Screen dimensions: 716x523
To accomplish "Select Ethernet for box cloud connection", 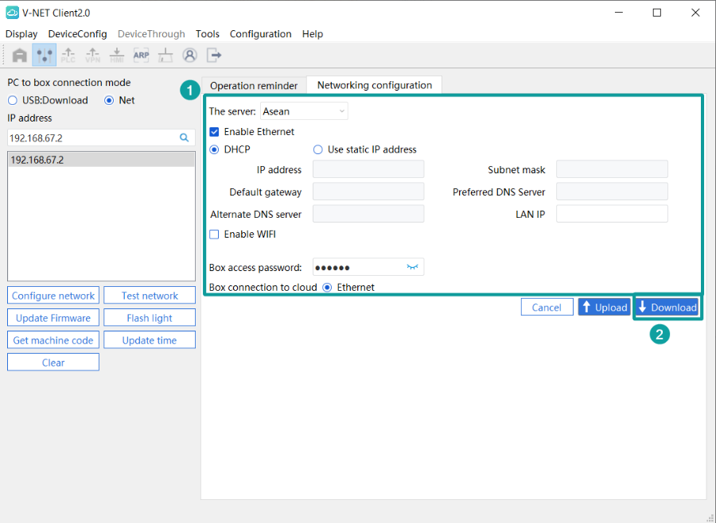I will click(x=327, y=288).
